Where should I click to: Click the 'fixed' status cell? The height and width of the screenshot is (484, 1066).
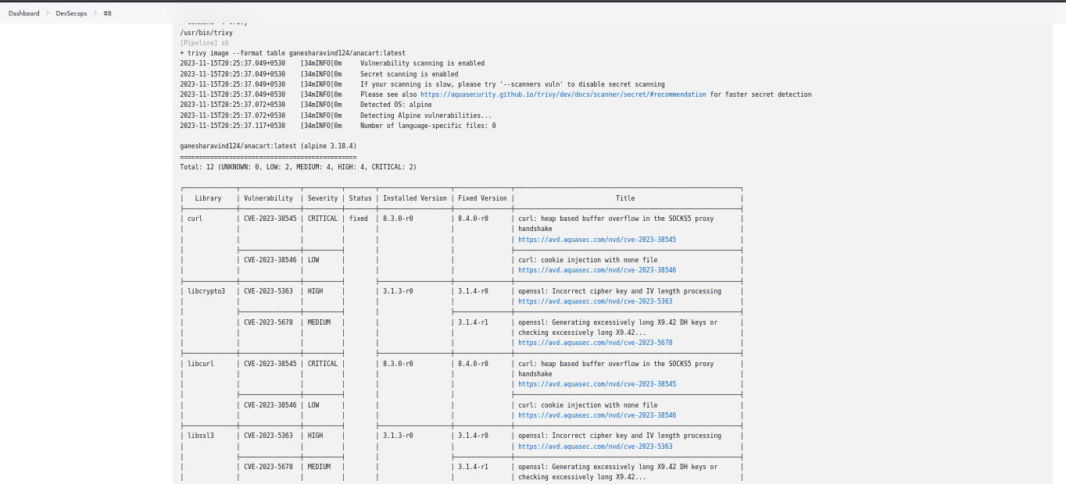pos(358,219)
